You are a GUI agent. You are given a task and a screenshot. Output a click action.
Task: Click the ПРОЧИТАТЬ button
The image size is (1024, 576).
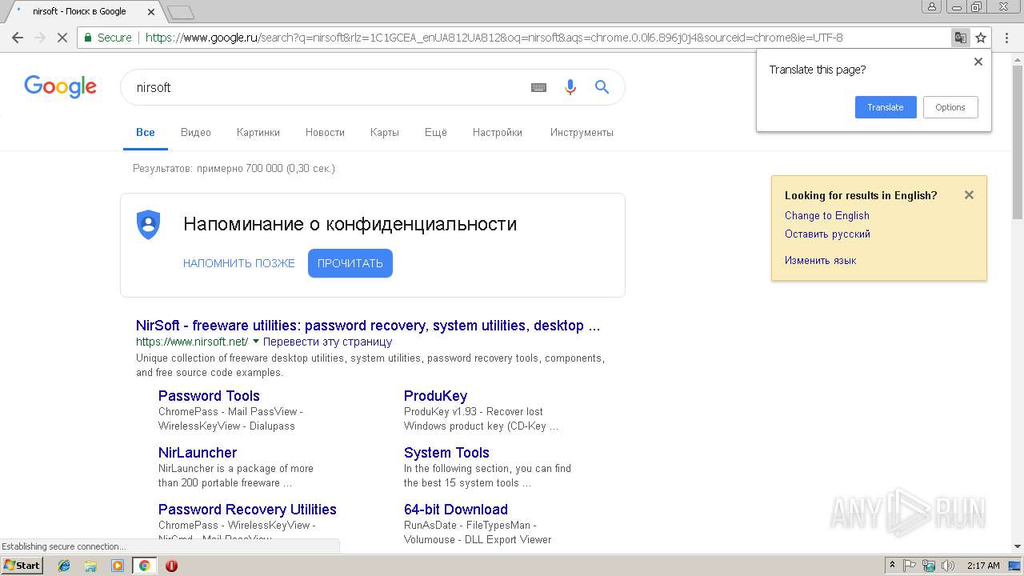pos(350,263)
